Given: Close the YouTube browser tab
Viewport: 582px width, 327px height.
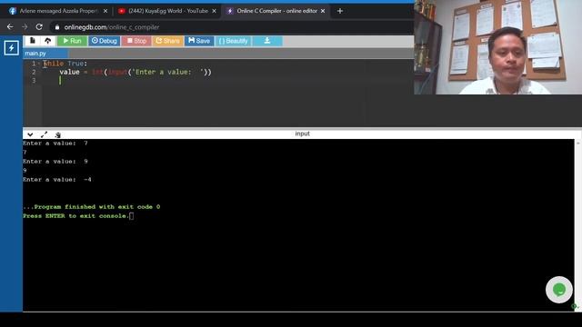Looking at the screenshot, I should click(x=215, y=11).
